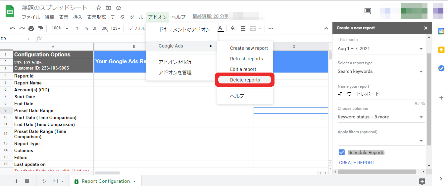The image size is (448, 186).
Task: Open text color picker
Action: coord(220,28)
